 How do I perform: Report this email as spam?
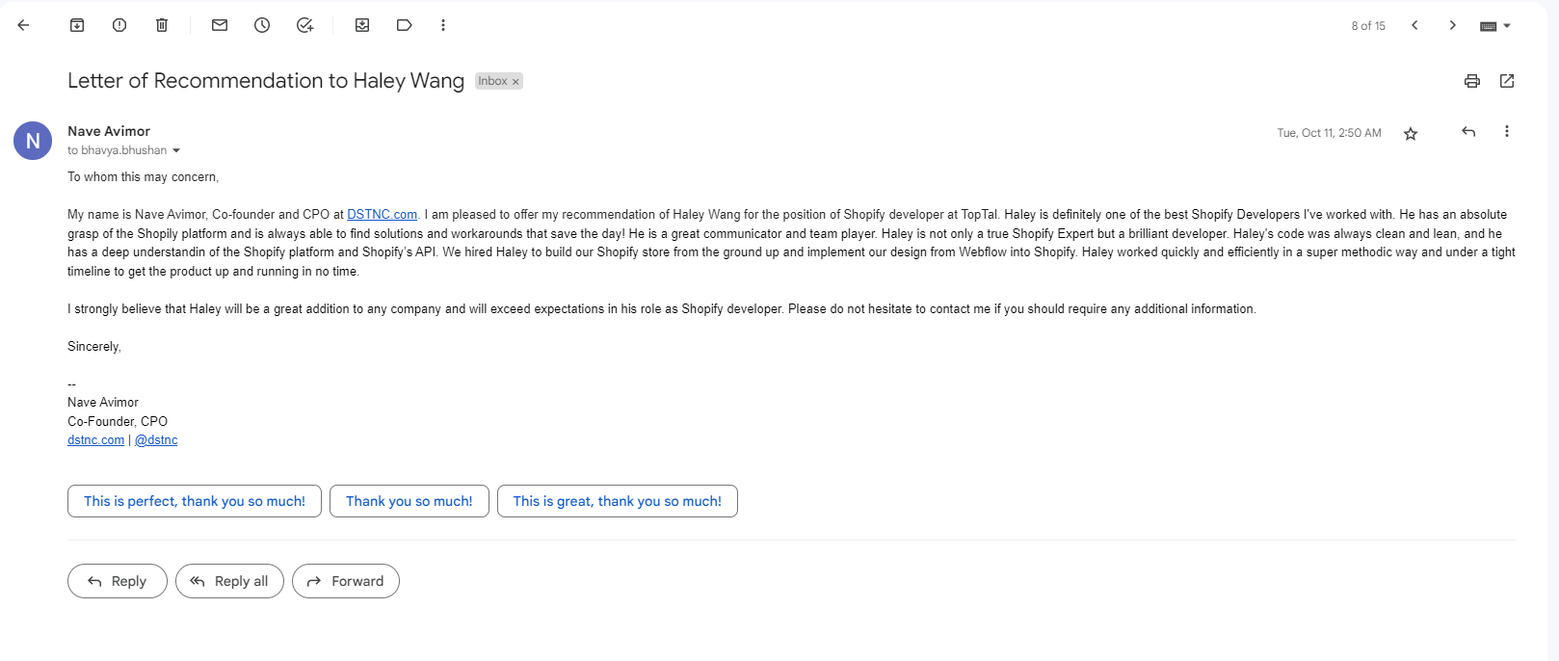[119, 25]
